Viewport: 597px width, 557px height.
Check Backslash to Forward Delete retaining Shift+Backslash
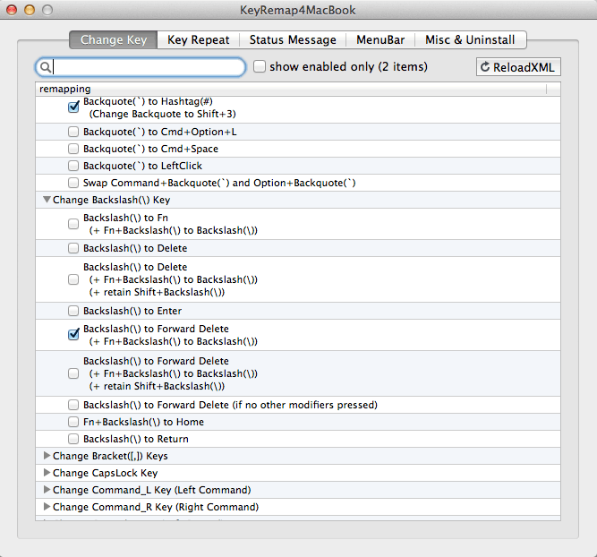coord(73,373)
